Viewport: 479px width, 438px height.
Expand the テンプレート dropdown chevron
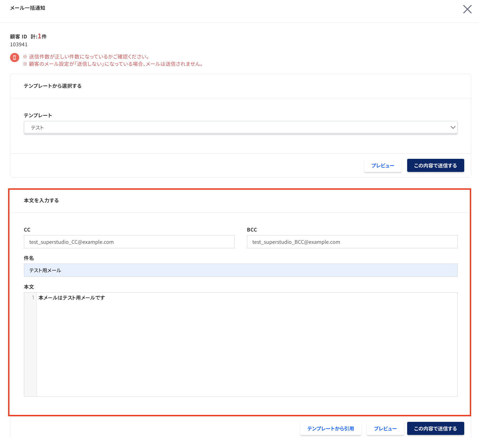click(453, 127)
